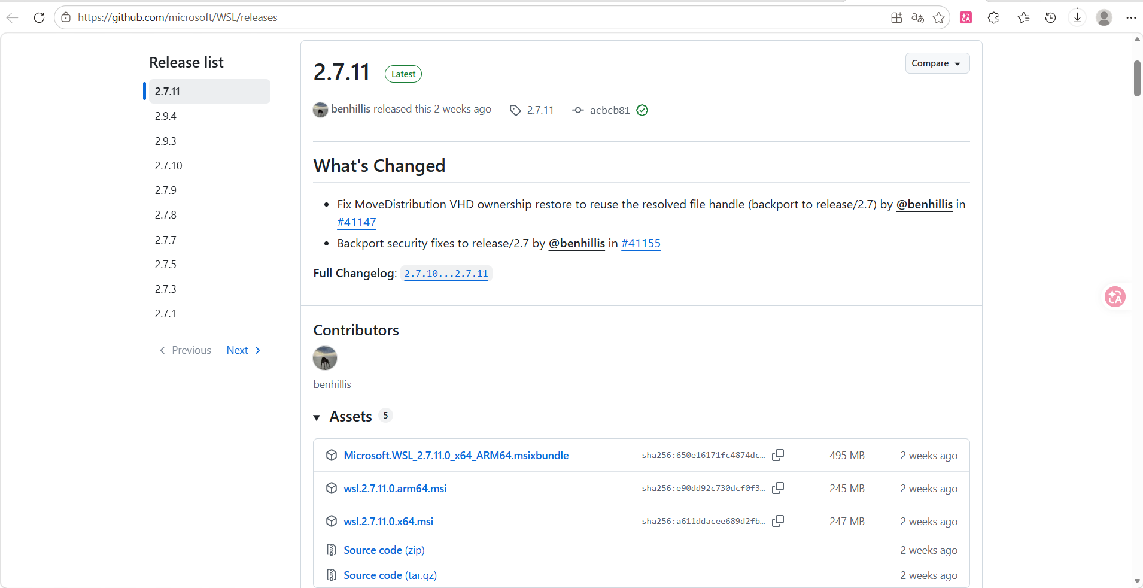Open the Compare dropdown

coord(937,63)
